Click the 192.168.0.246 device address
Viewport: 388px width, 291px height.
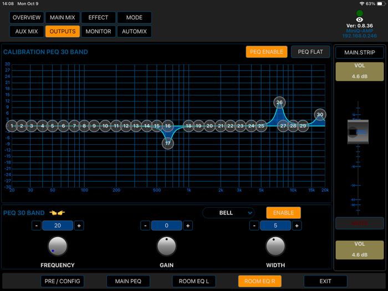(x=360, y=36)
